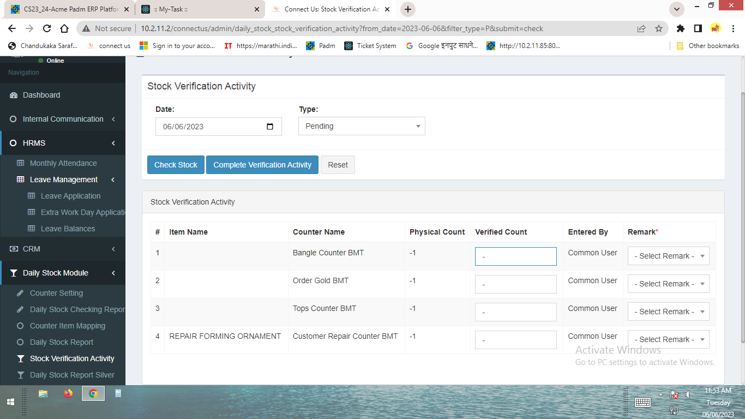Click Verified Count field for Order Gold BMT
The height and width of the screenshot is (419, 745).
click(516, 284)
